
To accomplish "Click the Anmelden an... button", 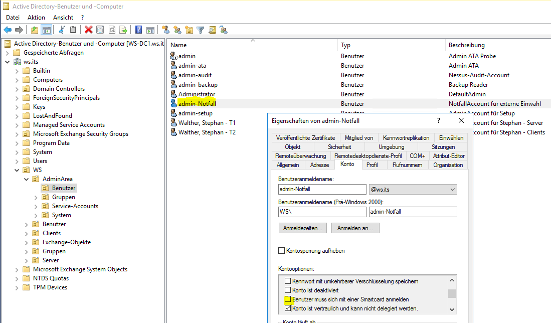I will 355,228.
